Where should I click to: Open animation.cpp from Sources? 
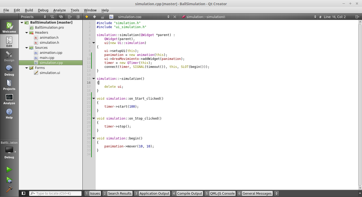point(51,53)
